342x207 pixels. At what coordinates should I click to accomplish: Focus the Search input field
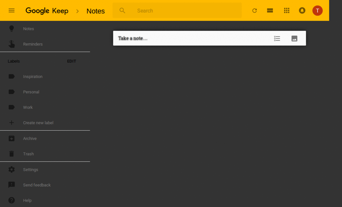coord(177,10)
